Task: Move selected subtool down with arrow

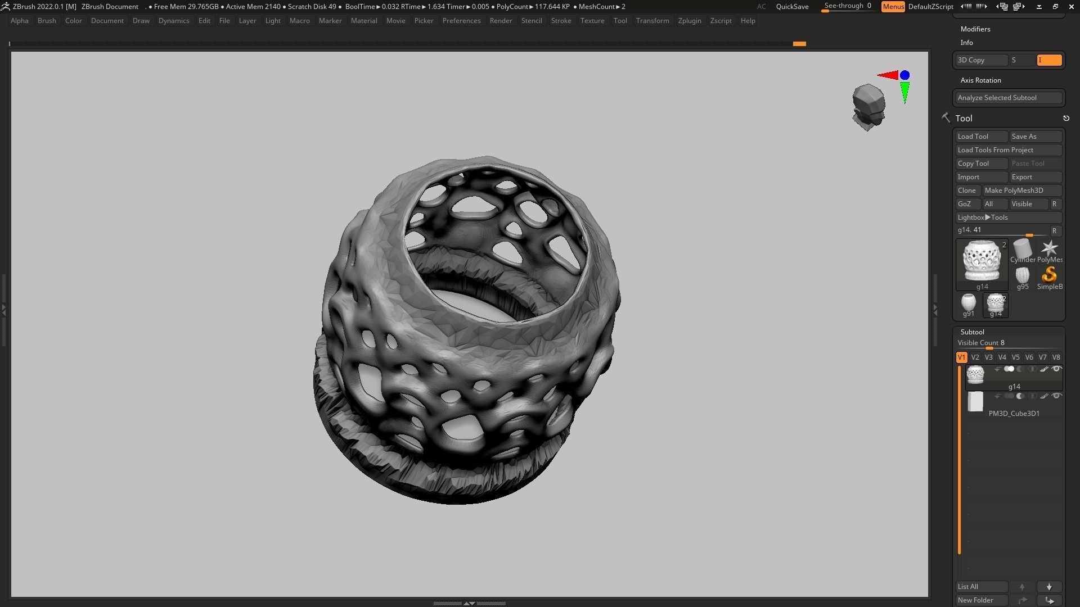Action: coord(1049,587)
